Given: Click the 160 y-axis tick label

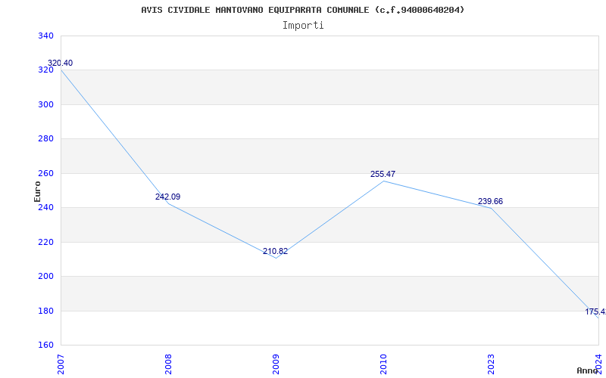Looking at the screenshot, I should click(x=45, y=345).
